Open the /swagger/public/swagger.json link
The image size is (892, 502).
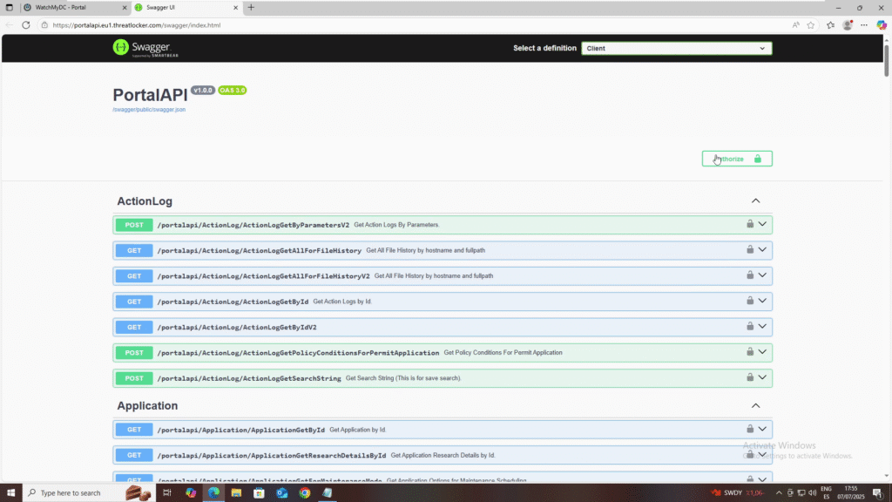pyautogui.click(x=149, y=109)
